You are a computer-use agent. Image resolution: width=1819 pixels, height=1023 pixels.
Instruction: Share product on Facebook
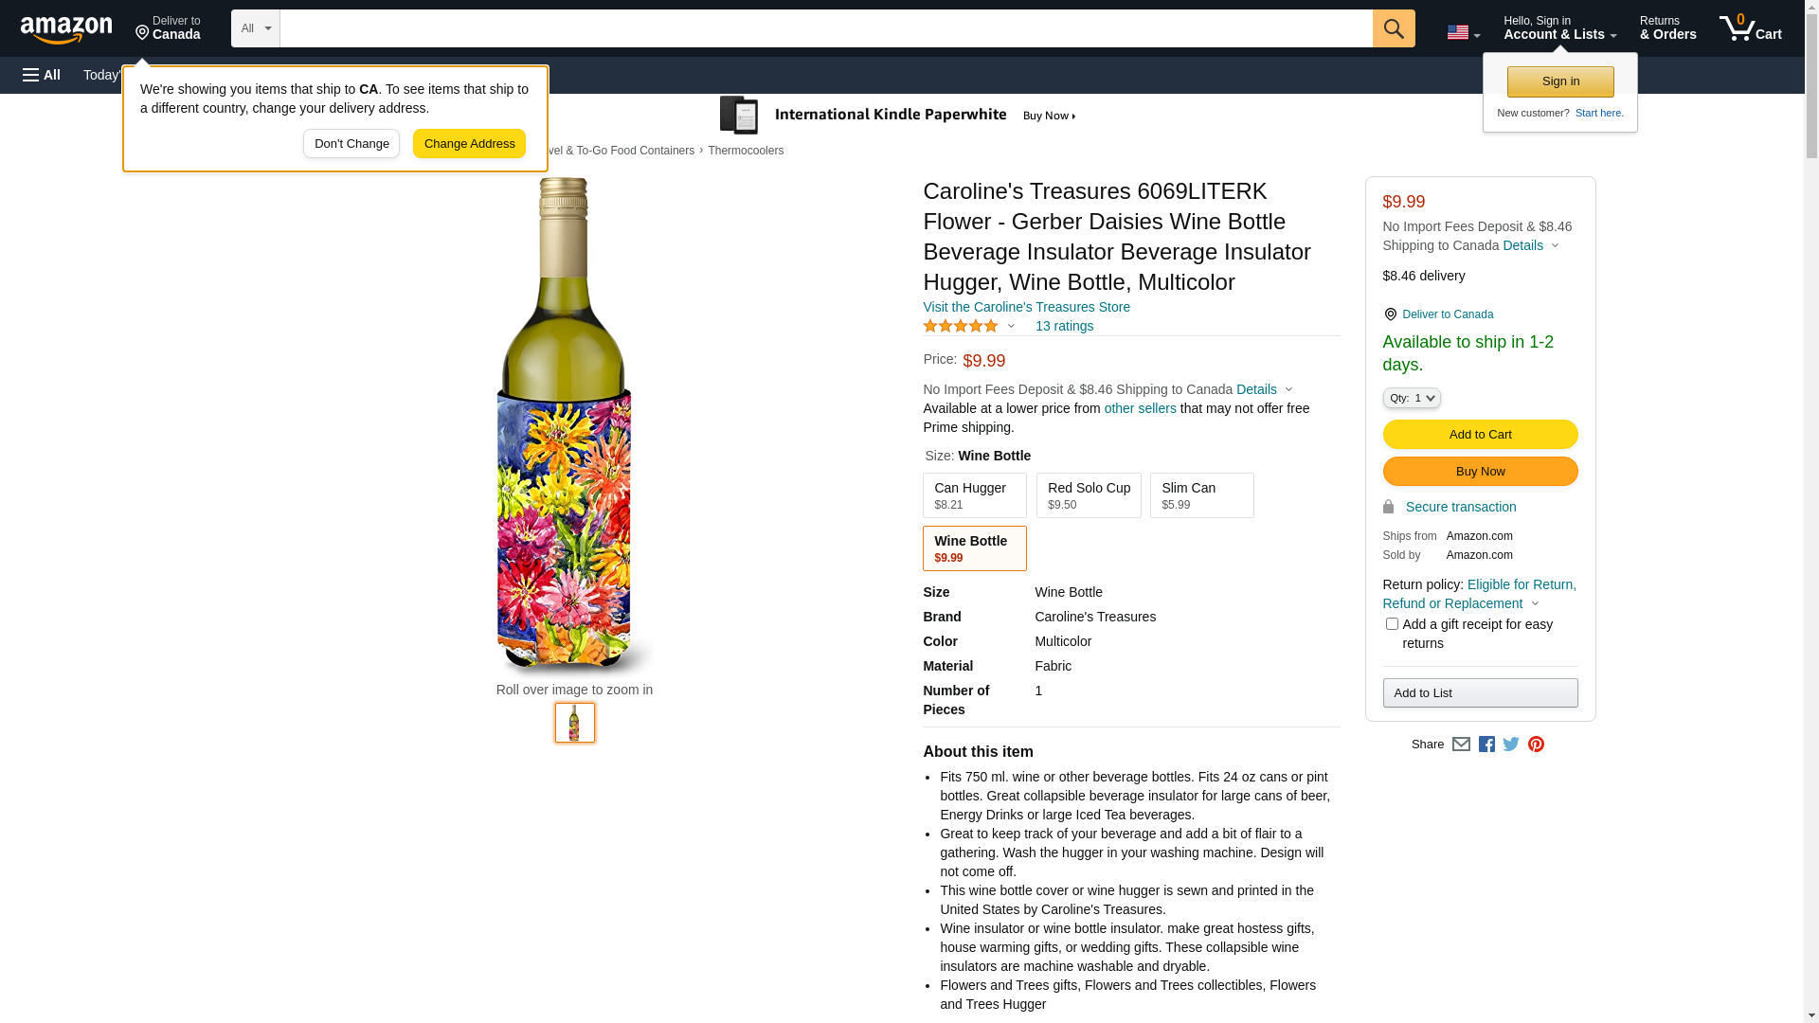[x=1486, y=745]
